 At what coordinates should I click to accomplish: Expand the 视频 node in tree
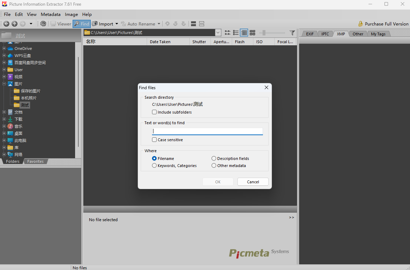(4, 77)
